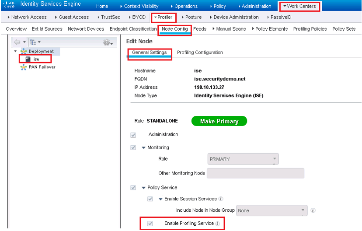Collapse Enable Session Services triangle
Viewport: 362px width, 231px height.
click(x=160, y=199)
